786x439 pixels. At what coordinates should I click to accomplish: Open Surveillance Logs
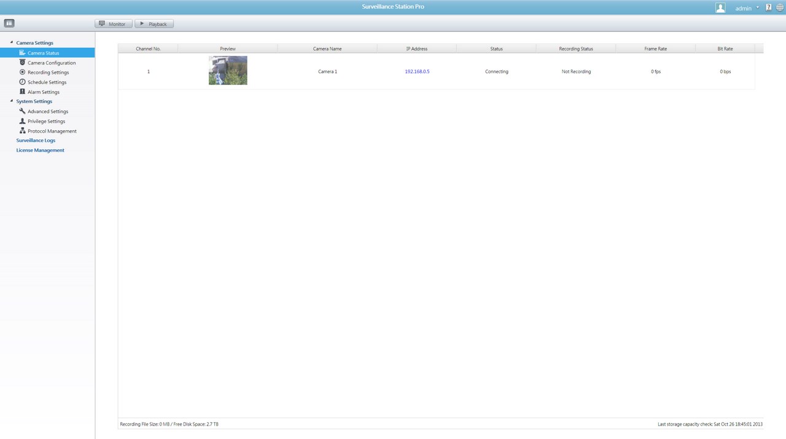pyautogui.click(x=36, y=140)
